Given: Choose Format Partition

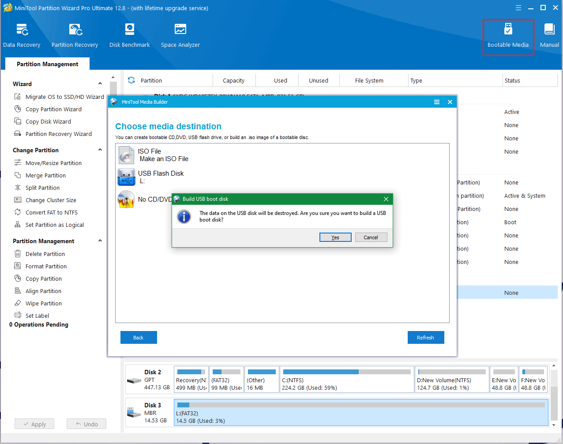Looking at the screenshot, I should [46, 266].
